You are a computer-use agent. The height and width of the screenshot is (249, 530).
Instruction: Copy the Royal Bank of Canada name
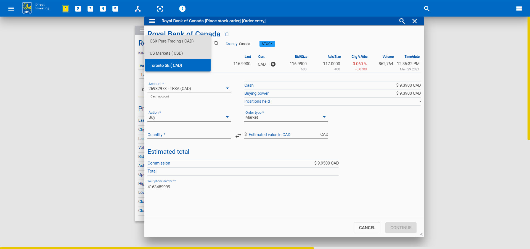[x=227, y=34]
